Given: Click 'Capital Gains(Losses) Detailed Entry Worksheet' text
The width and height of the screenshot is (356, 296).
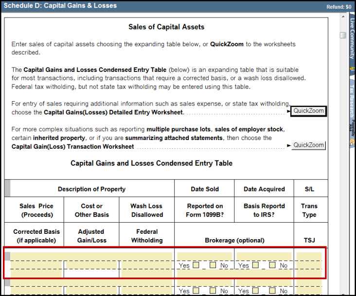Looking at the screenshot, I should [x=113, y=112].
